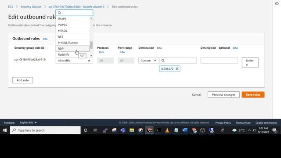This screenshot has width=281, height=158.
Task: Open Info link beside Destination
Action: point(159,48)
